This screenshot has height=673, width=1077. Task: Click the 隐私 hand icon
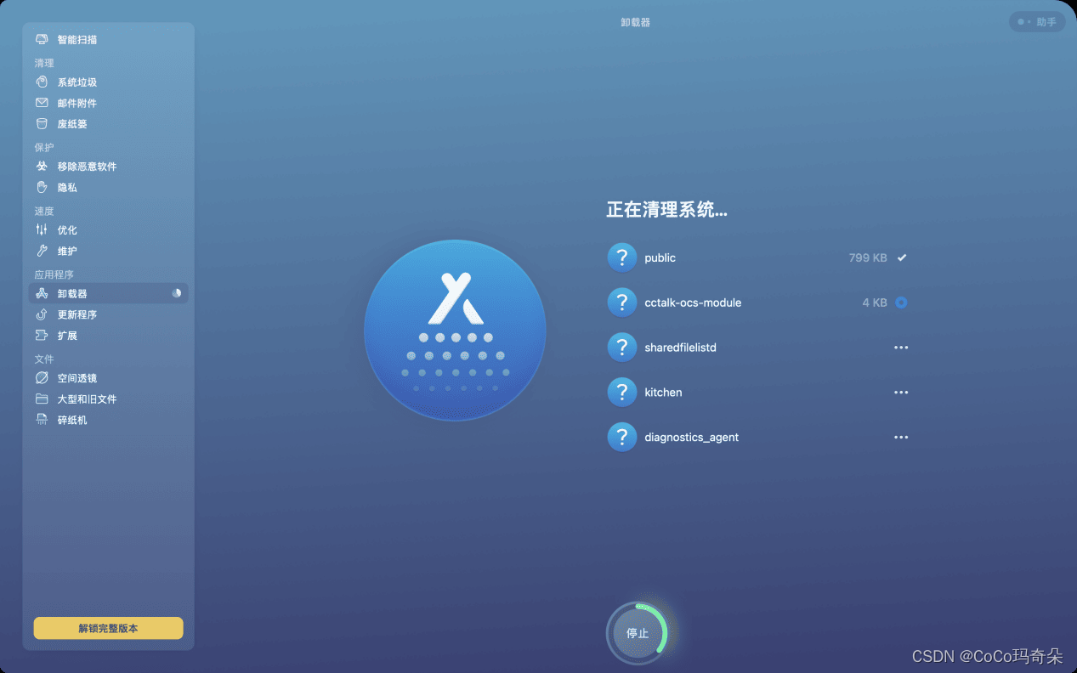pyautogui.click(x=42, y=188)
